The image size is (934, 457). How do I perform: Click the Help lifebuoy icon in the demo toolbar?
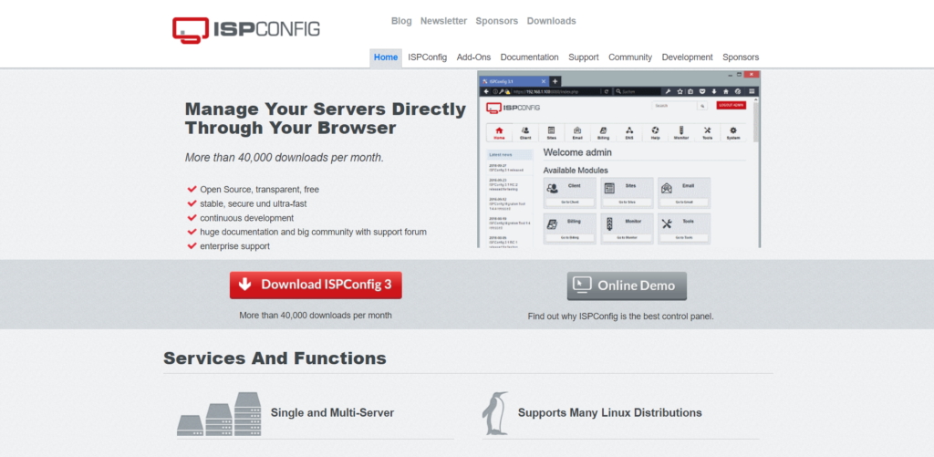pyautogui.click(x=655, y=130)
